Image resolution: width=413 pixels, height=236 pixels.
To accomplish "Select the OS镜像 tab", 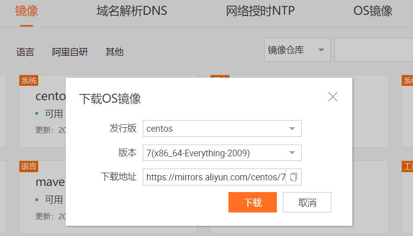I will coord(373,11).
